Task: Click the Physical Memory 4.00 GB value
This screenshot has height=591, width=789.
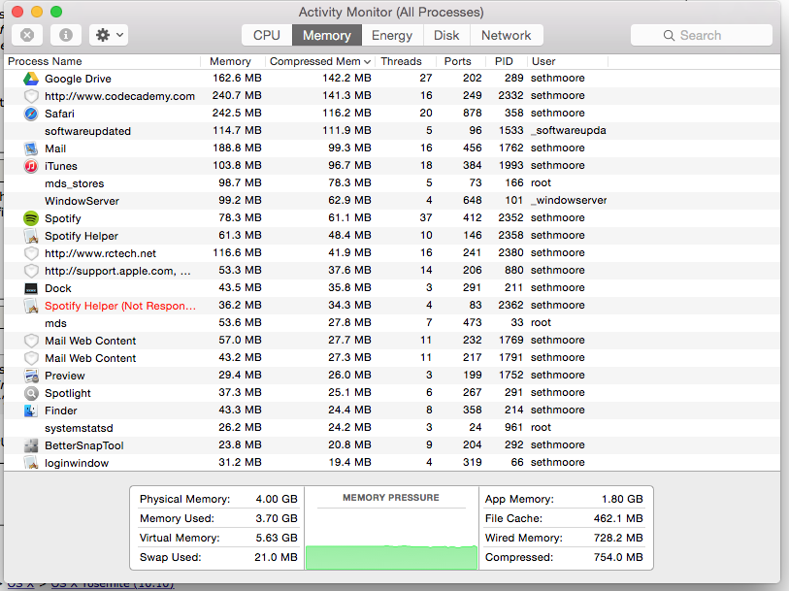Action: click(277, 499)
